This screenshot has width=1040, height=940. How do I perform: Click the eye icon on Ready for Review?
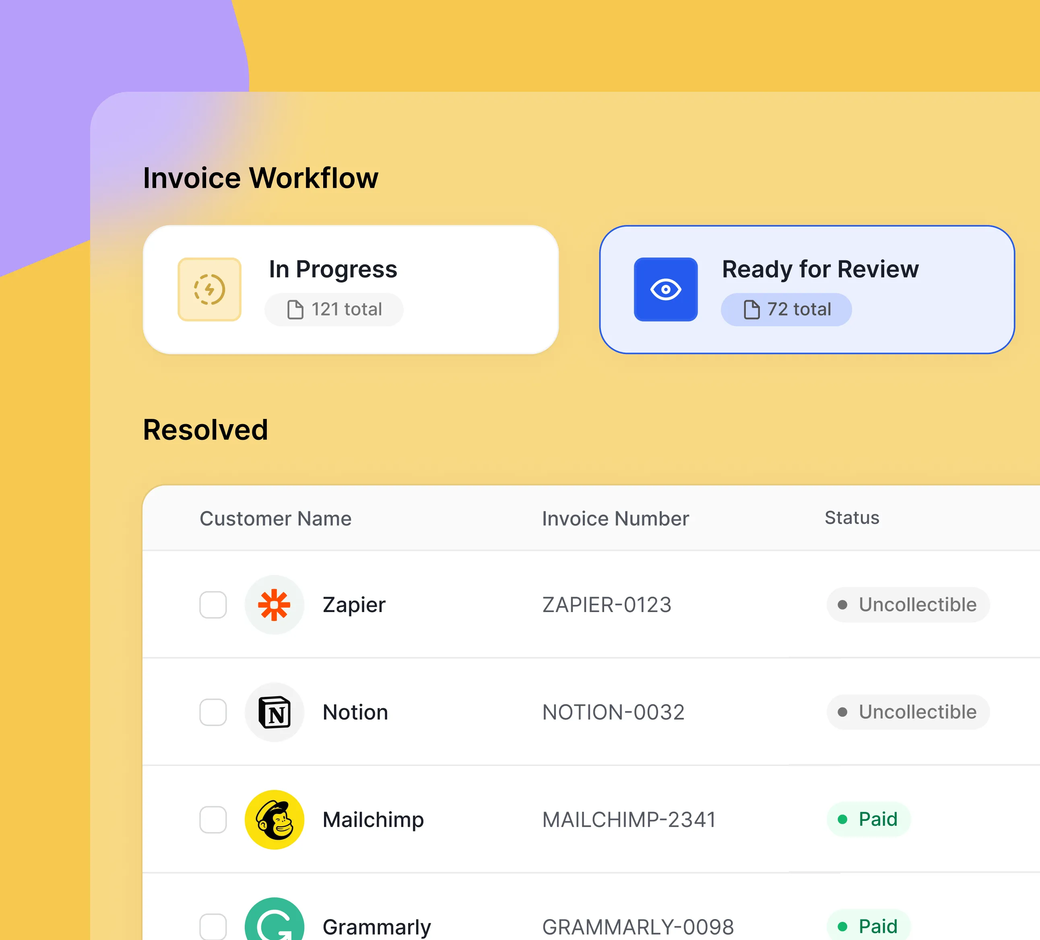pyautogui.click(x=665, y=289)
